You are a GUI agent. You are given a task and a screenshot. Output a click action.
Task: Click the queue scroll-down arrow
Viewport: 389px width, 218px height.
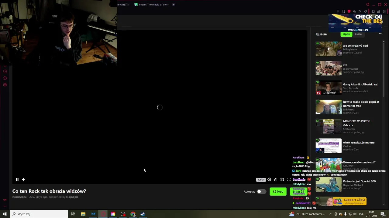coord(384,205)
